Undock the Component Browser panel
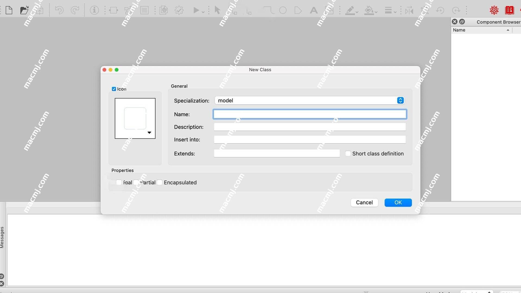This screenshot has width=521, height=293. pos(462,22)
